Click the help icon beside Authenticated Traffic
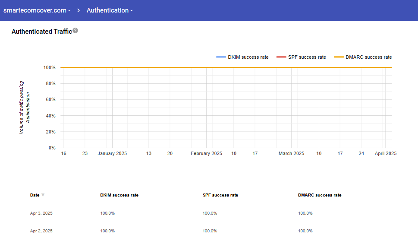418x241 pixels. point(75,31)
